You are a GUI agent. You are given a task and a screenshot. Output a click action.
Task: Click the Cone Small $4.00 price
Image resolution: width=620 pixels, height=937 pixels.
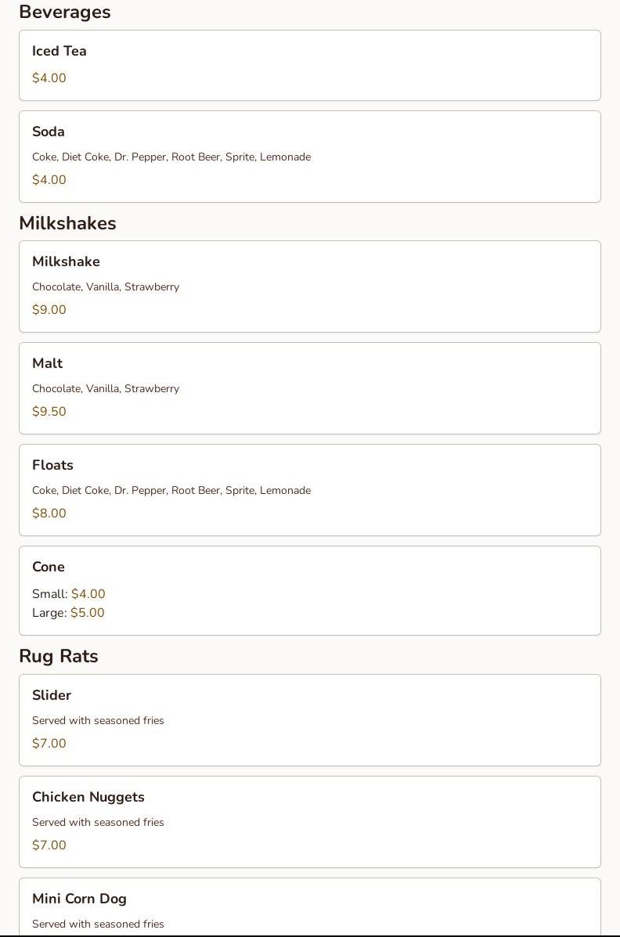88,593
